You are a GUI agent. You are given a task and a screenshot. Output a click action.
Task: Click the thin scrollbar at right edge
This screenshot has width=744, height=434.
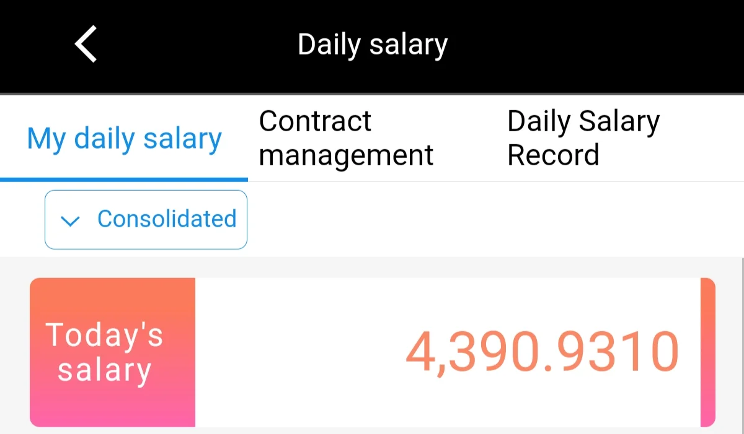[742, 345]
